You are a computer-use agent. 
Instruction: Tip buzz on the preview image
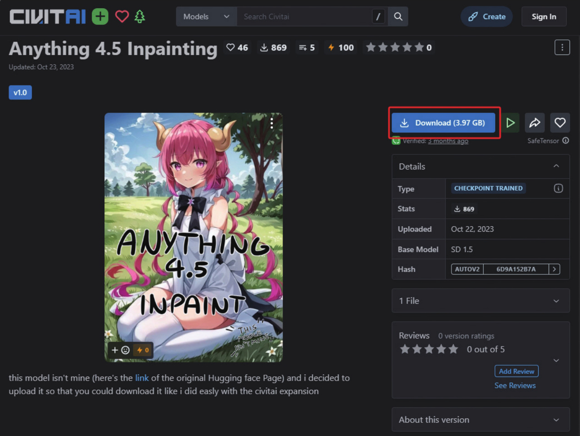[x=143, y=350]
